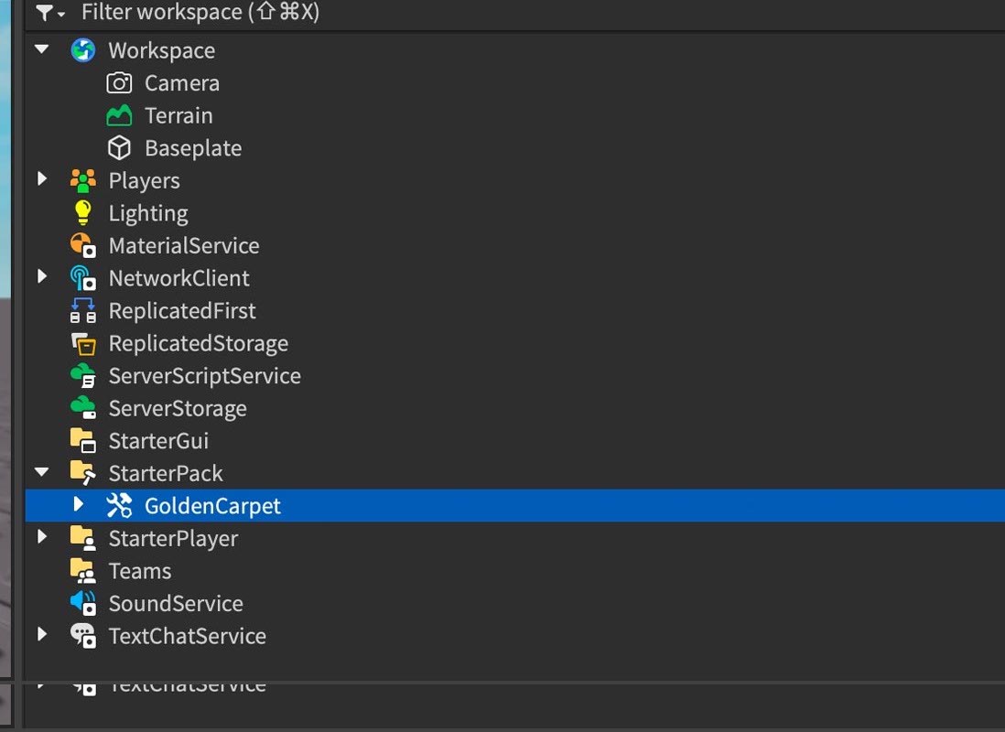Click the MaterialService icon
This screenshot has height=732, width=1005.
[x=82, y=245]
